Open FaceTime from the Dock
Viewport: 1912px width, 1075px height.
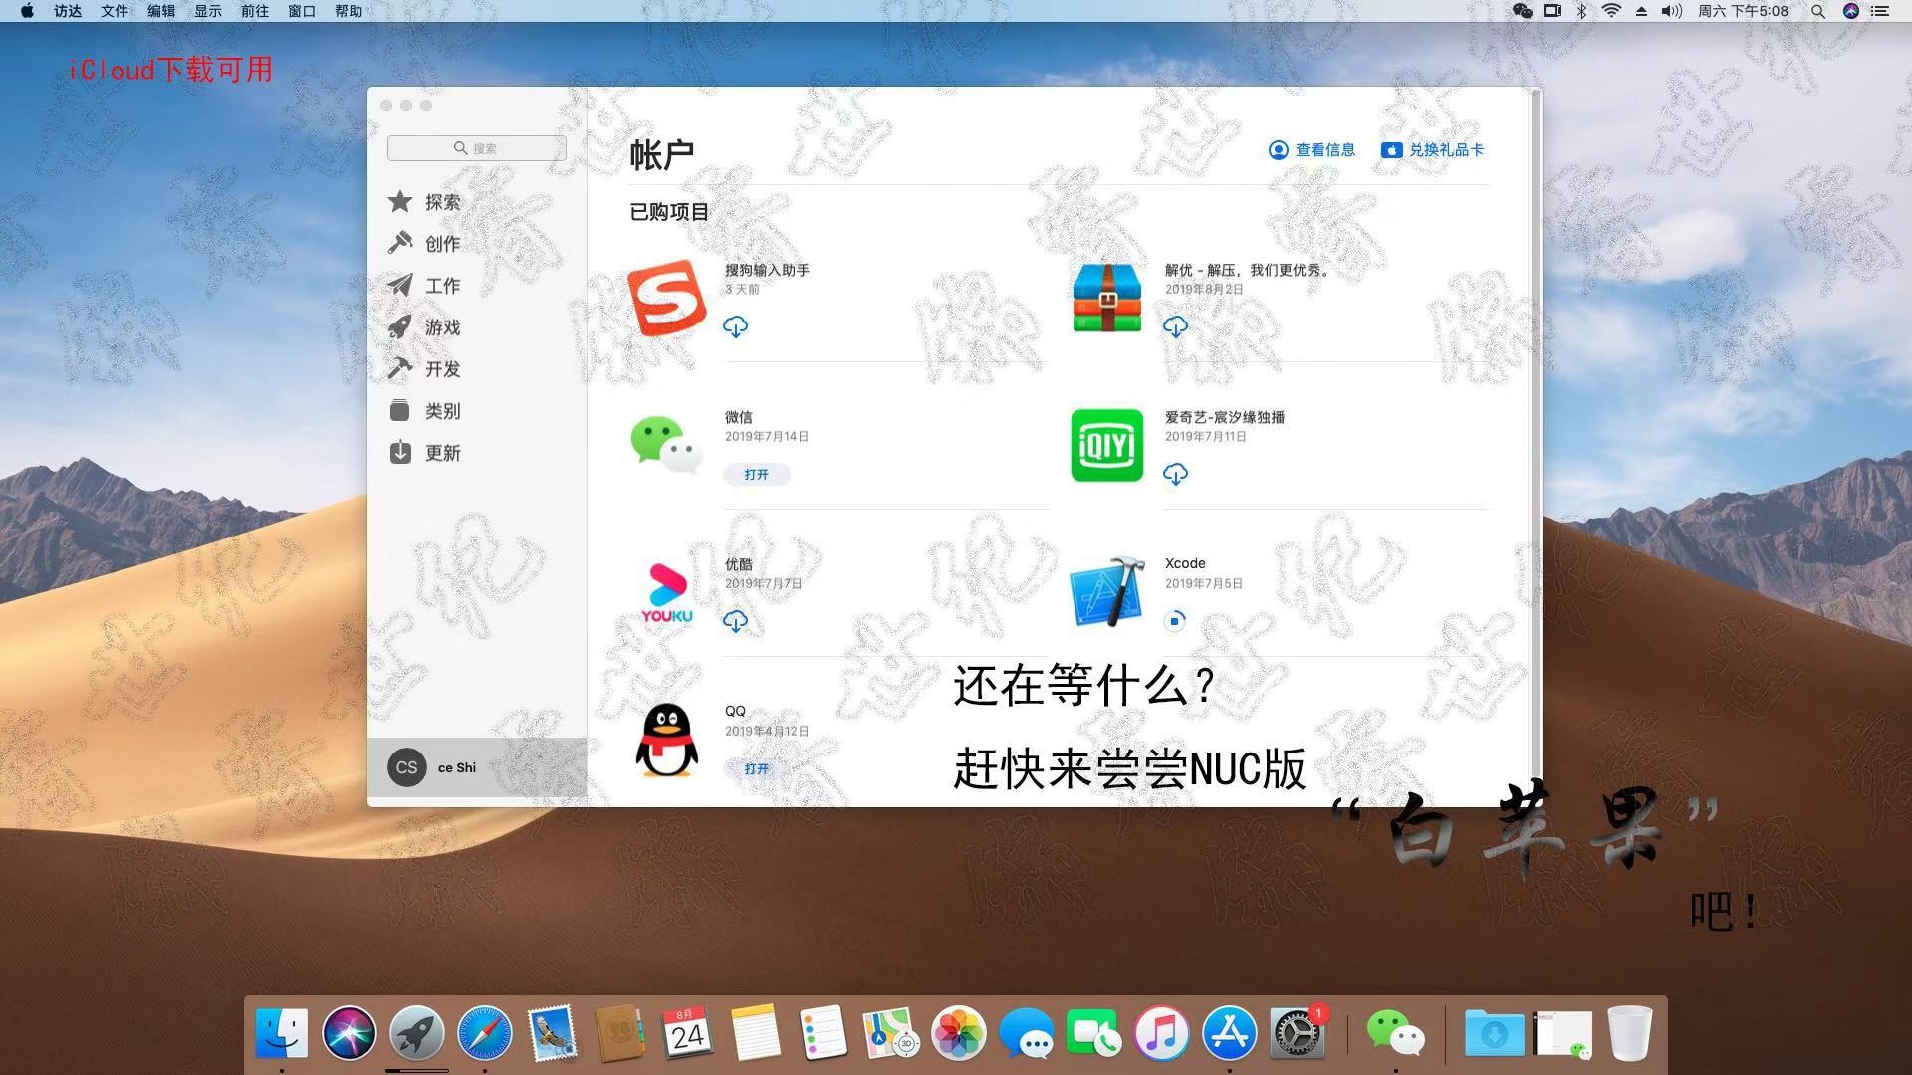[x=1094, y=1033]
